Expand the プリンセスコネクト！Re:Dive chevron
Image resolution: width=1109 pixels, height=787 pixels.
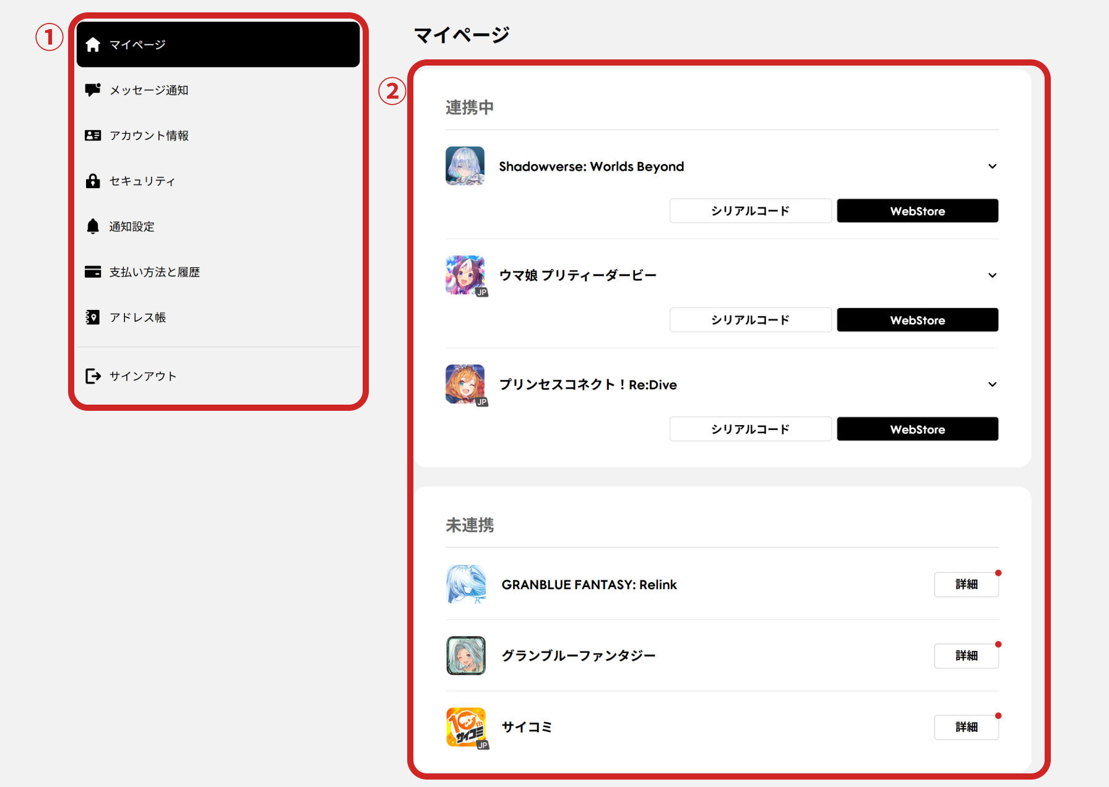992,384
